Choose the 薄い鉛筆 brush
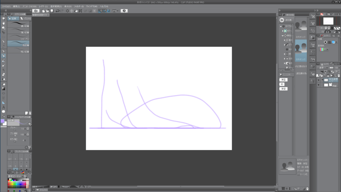Screen dimensions: 341x192 coord(18,31)
